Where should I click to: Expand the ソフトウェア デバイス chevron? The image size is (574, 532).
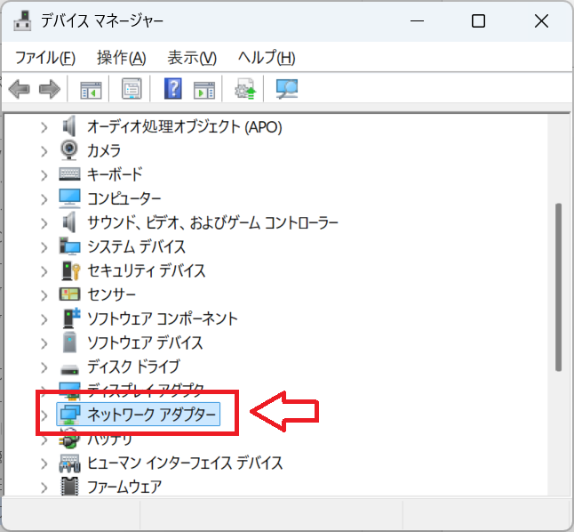[x=44, y=343]
